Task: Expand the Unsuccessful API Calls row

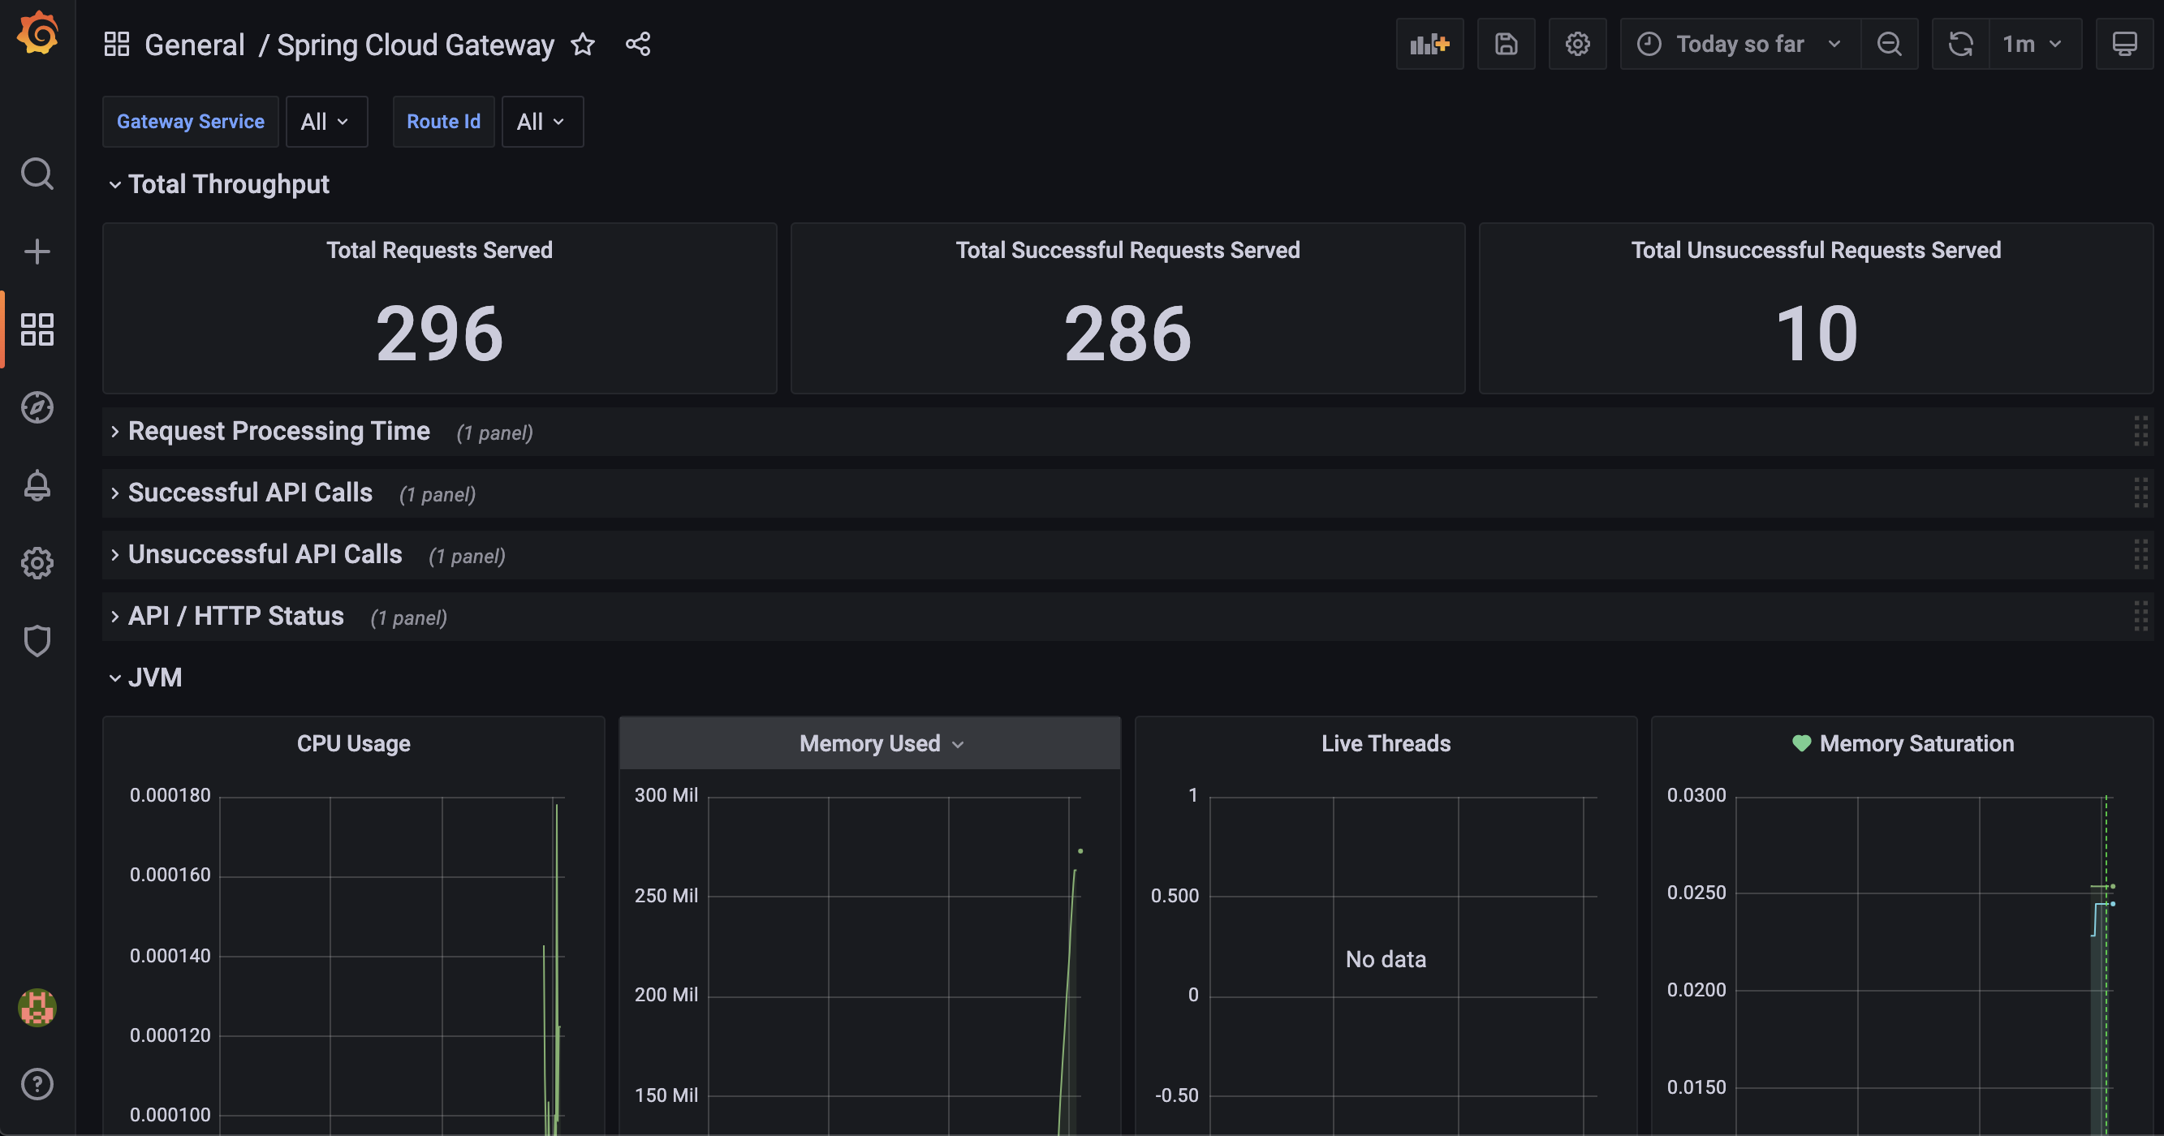Action: pos(265,554)
